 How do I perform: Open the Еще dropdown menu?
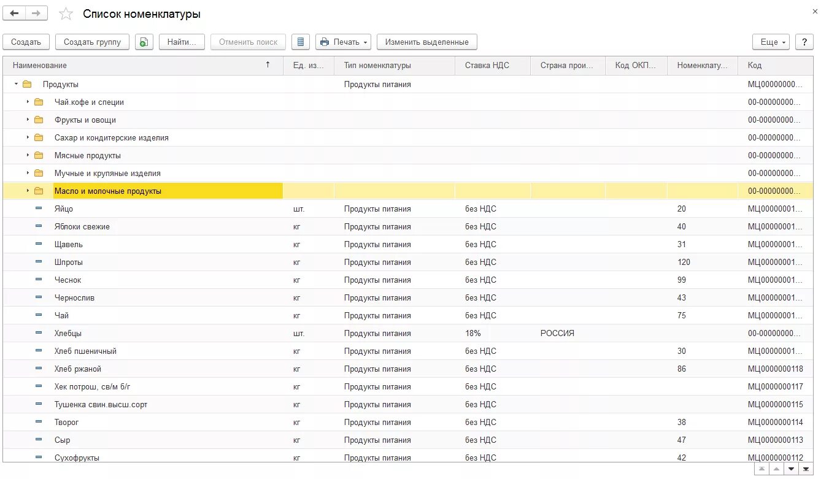click(772, 42)
